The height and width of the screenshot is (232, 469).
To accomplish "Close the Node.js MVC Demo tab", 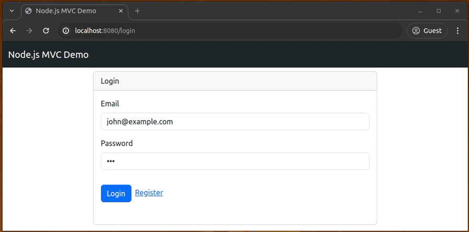I will (x=120, y=11).
